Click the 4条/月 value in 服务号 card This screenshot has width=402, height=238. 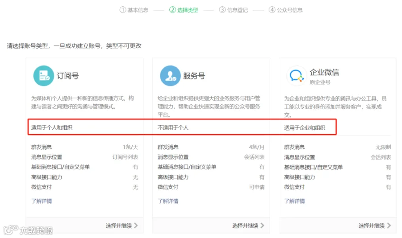tap(257, 147)
